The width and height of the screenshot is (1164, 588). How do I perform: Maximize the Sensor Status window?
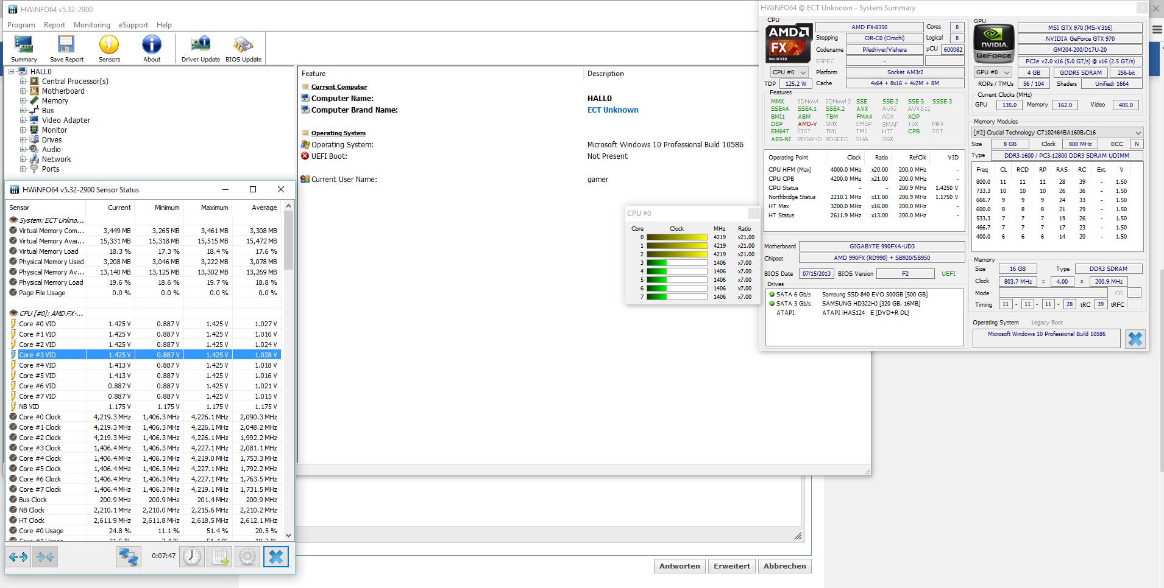click(253, 189)
